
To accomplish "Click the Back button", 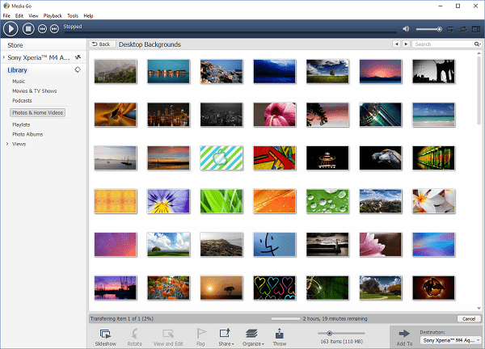I will click(102, 44).
